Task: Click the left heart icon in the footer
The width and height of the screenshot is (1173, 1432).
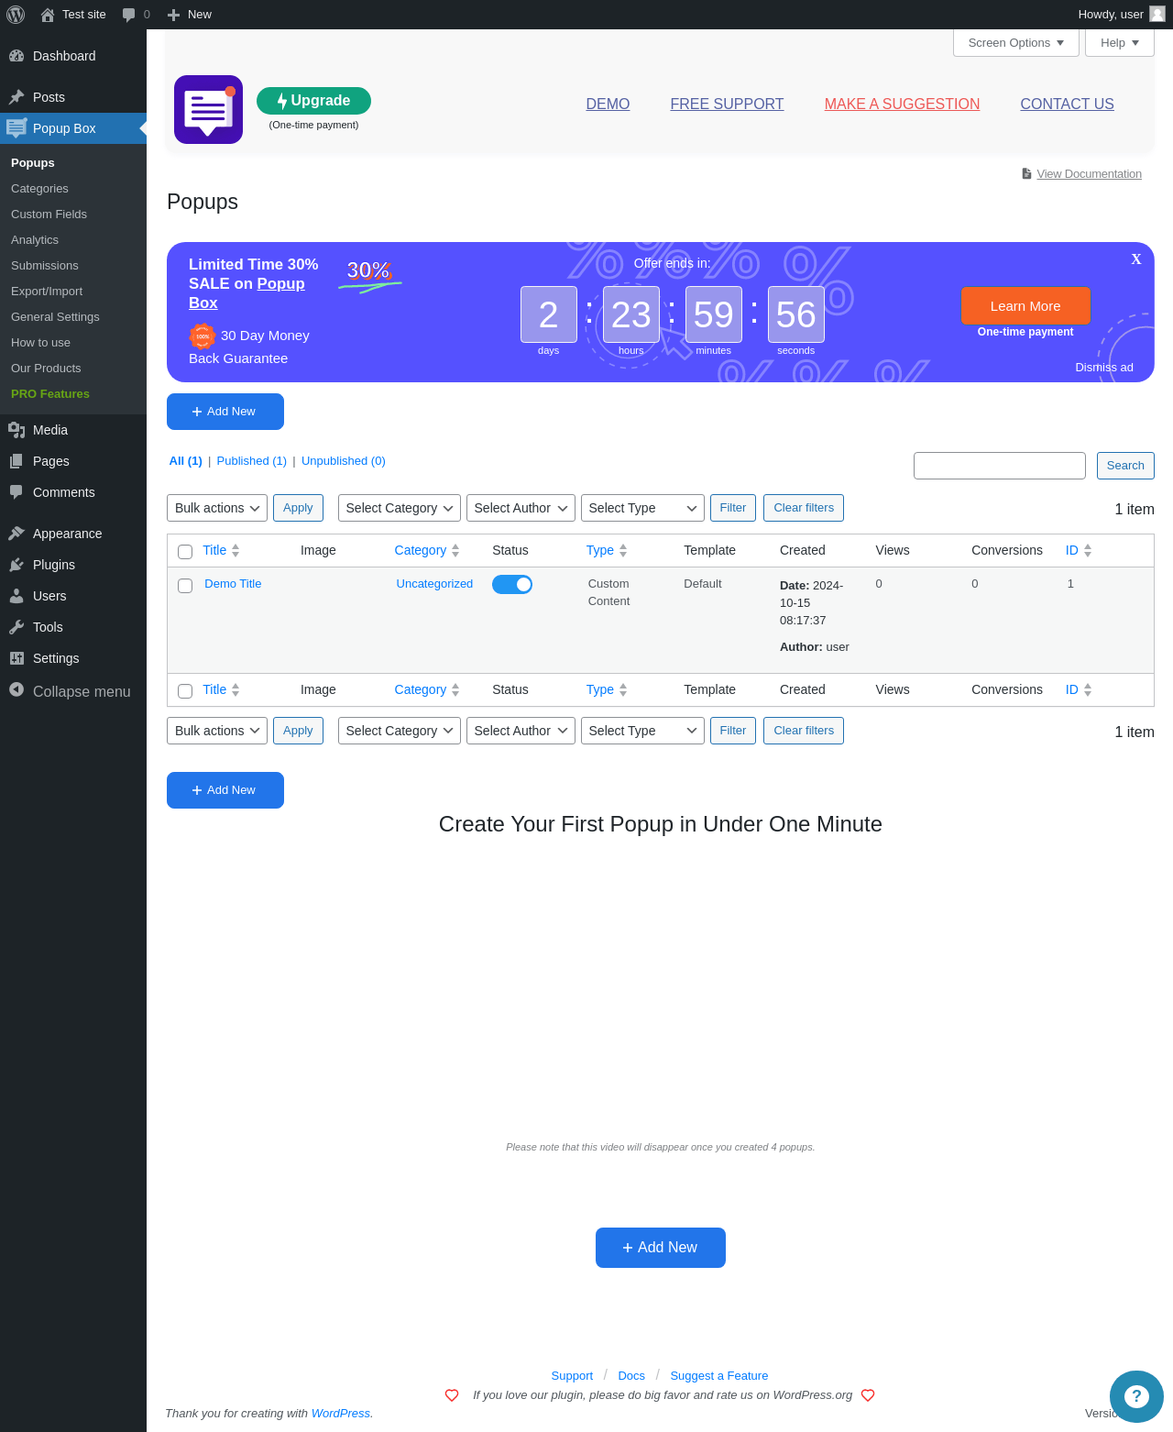Action: (x=452, y=1395)
